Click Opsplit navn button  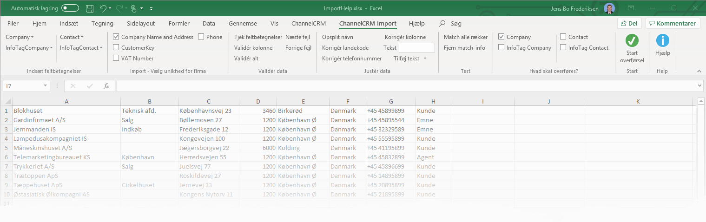(337, 37)
